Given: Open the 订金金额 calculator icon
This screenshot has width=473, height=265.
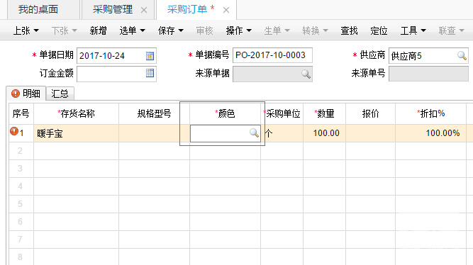Looking at the screenshot, I should point(150,73).
